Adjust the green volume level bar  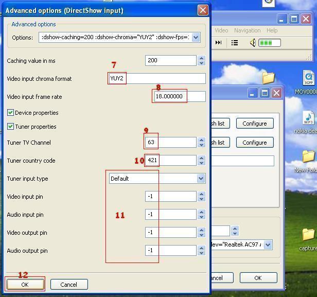tap(269, 43)
